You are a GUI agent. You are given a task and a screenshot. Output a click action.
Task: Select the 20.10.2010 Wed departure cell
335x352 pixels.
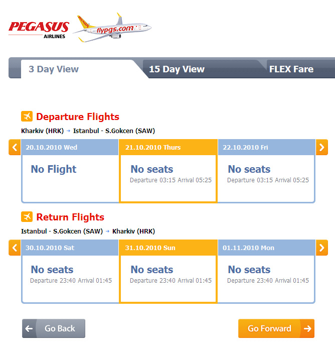(70, 173)
